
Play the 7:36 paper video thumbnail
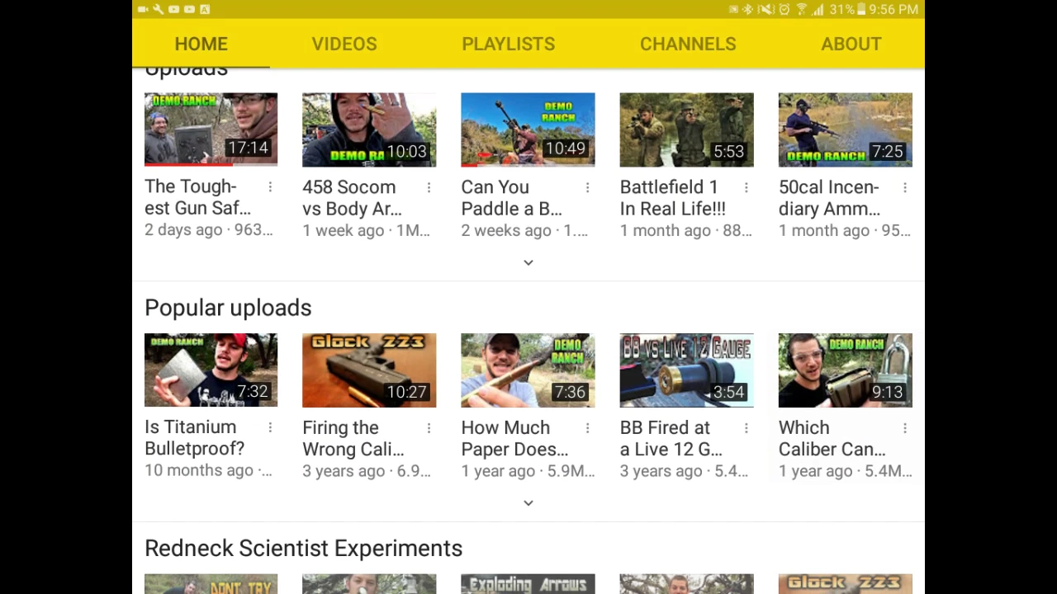(x=528, y=370)
